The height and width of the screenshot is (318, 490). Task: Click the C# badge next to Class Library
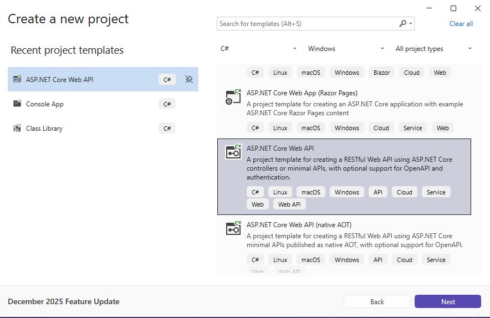[167, 129]
